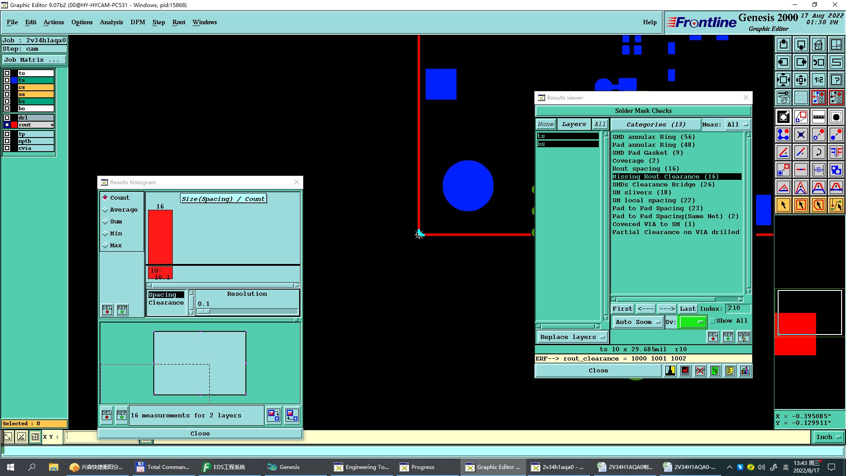Open the Analysis menu
The width and height of the screenshot is (846, 476).
click(x=111, y=22)
